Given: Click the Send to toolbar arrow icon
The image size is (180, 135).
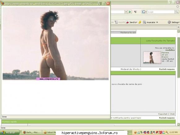Looking at the screenshot, I should pyautogui.click(x=127, y=22).
